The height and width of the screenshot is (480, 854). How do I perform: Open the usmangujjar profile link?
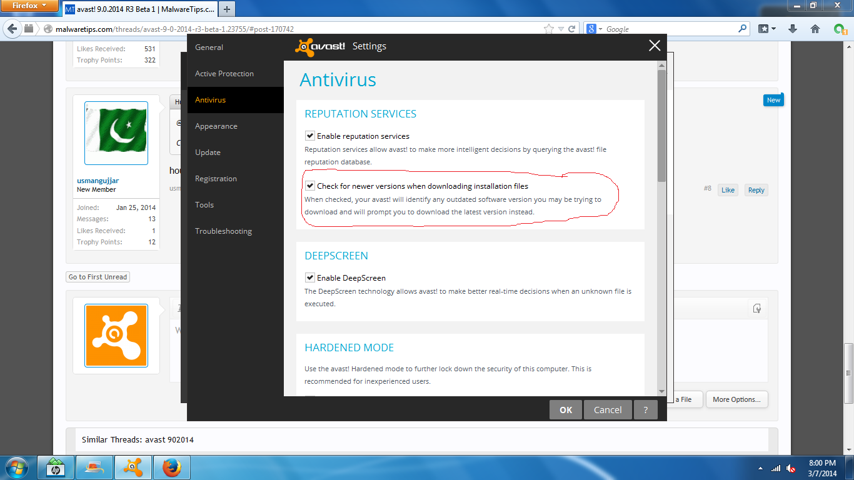coord(96,180)
